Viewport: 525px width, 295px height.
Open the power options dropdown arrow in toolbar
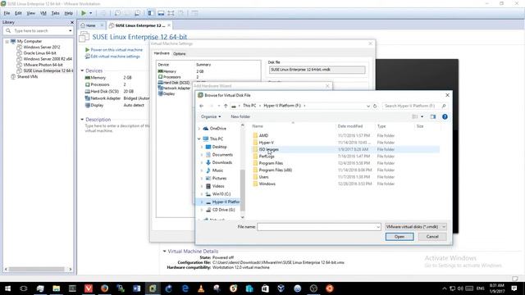pos(91,13)
